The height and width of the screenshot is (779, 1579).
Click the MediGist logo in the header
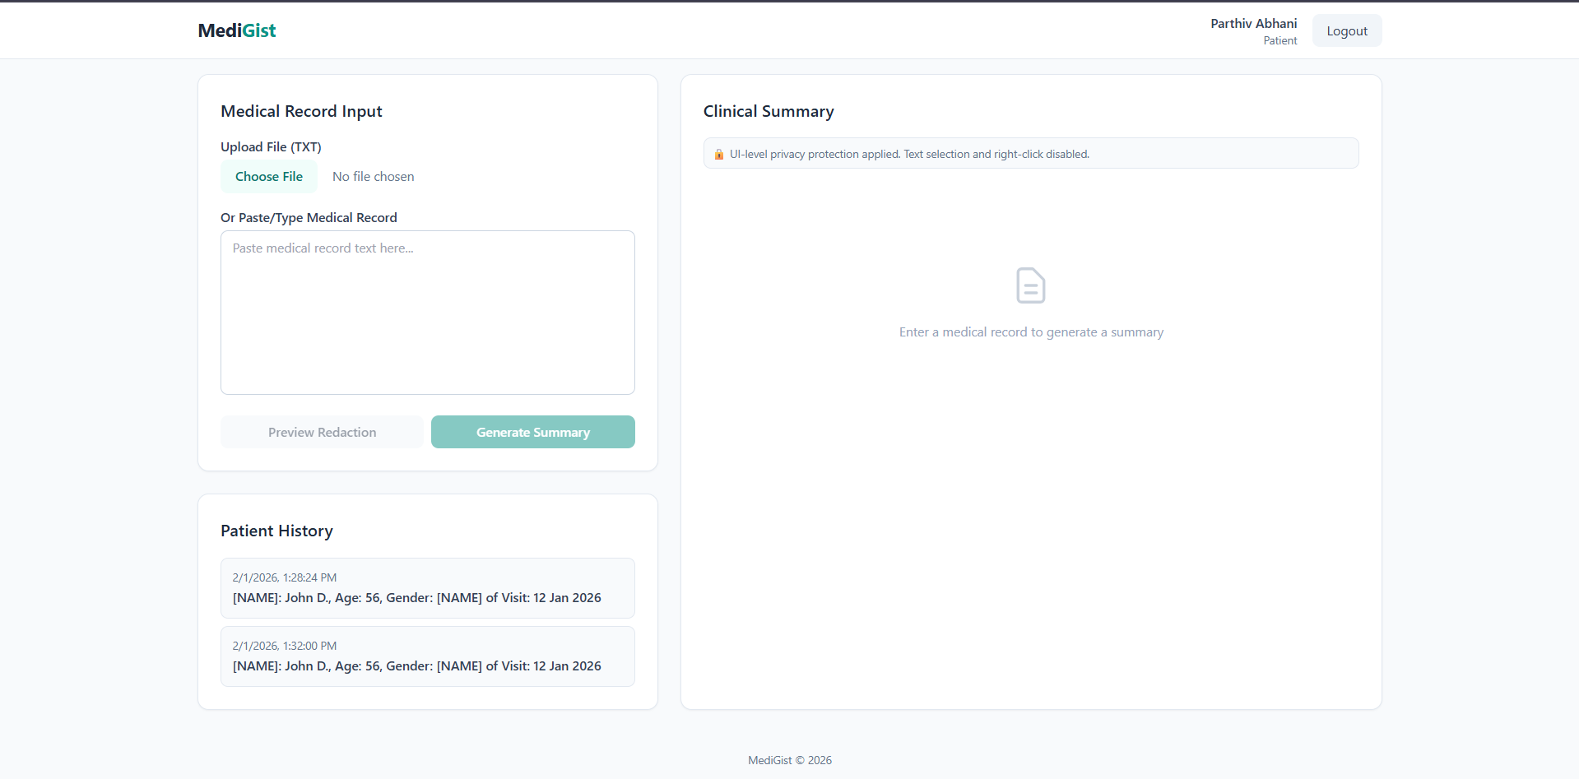(x=236, y=30)
